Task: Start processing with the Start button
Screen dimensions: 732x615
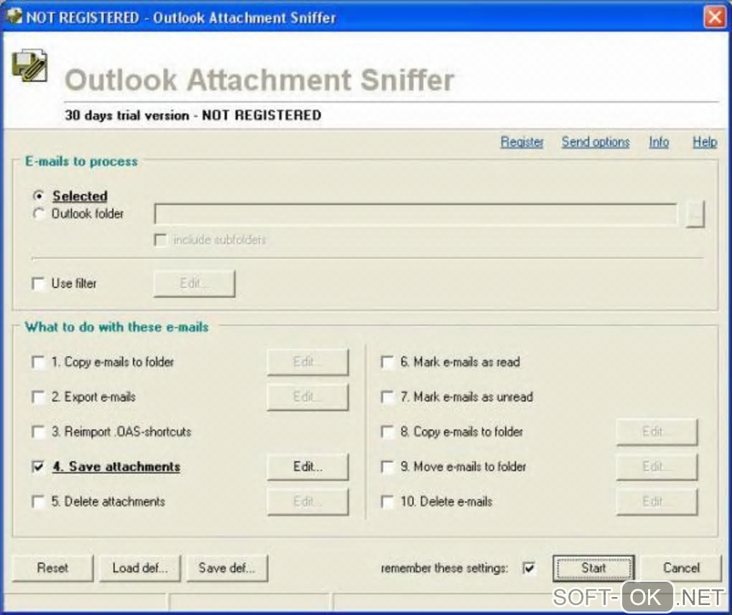Action: (x=593, y=568)
